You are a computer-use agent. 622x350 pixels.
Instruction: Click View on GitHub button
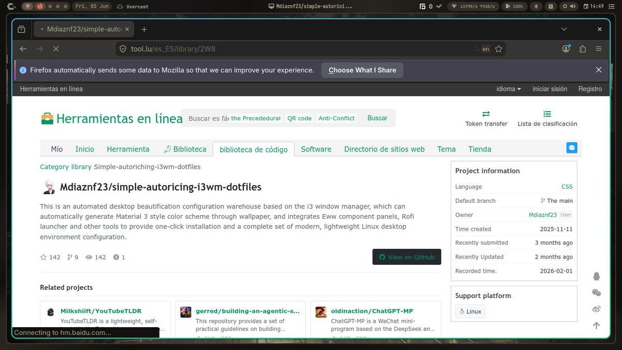coord(407,257)
